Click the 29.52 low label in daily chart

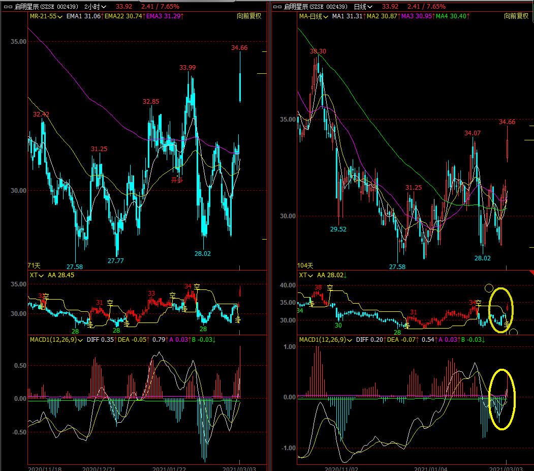pos(338,229)
